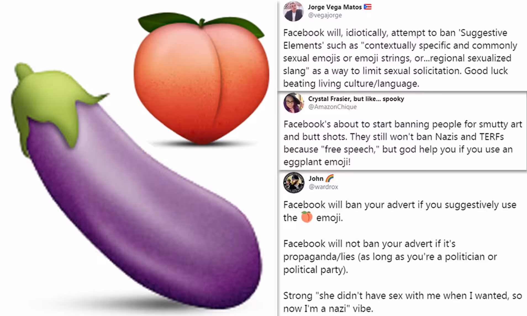527x316 pixels.
Task: Click the 'John' display name
Action: tap(316, 178)
